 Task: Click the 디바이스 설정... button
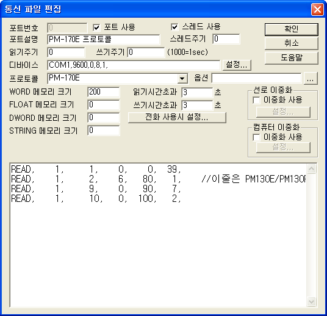pyautogui.click(x=237, y=65)
